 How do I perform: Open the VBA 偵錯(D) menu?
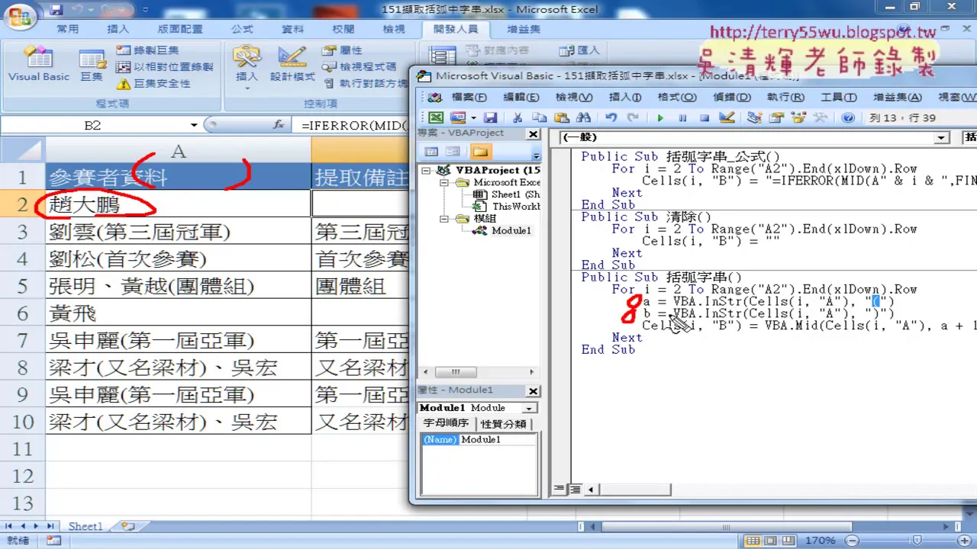coord(732,98)
